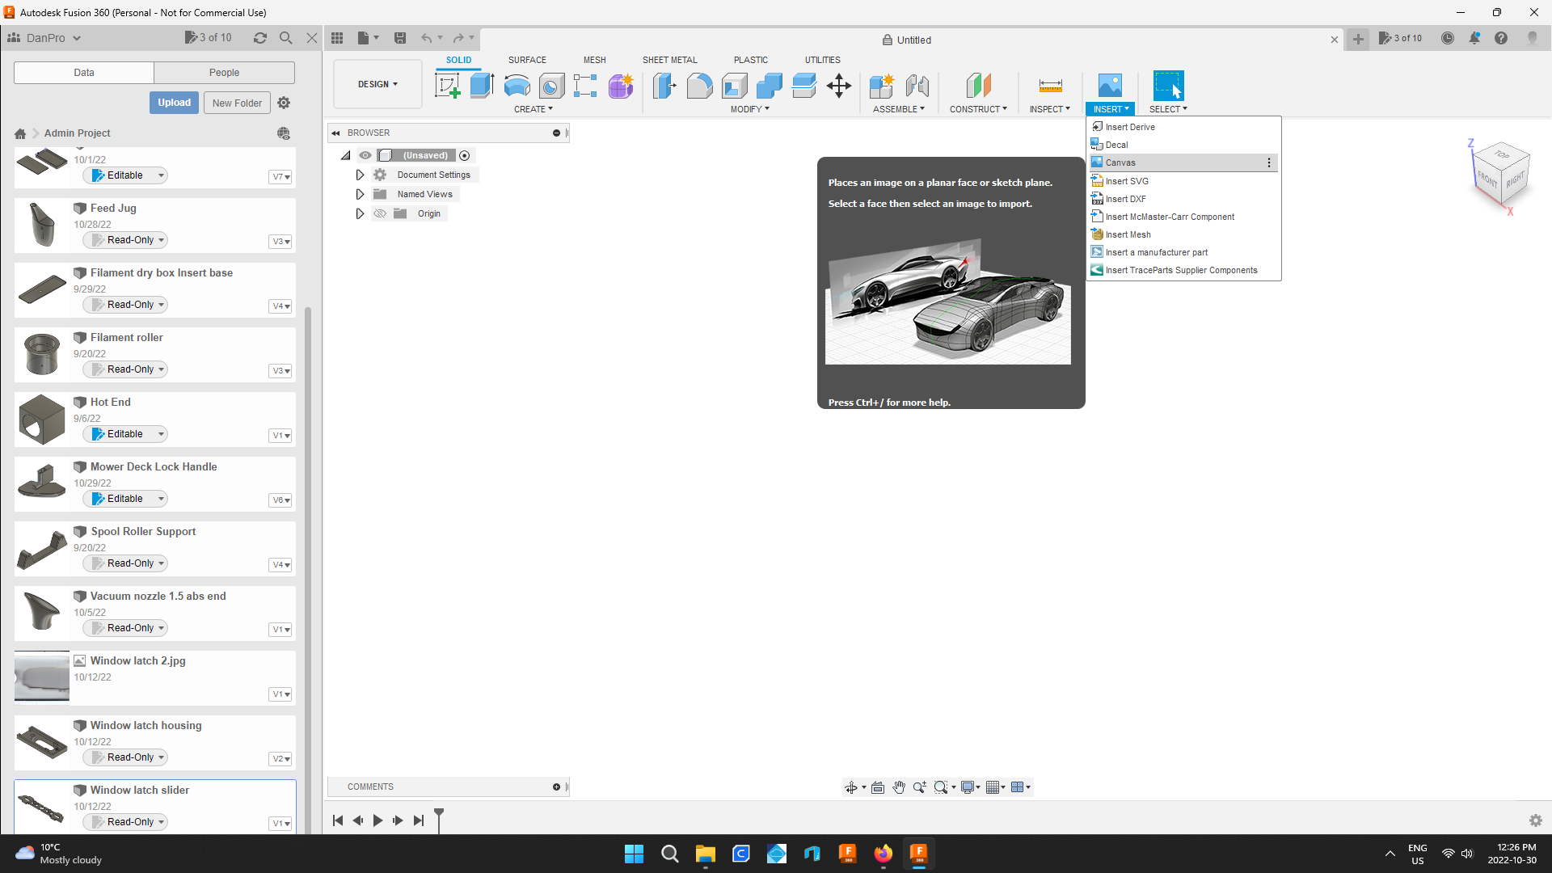Click the Front face of the ViewCube

pyautogui.click(x=1487, y=177)
